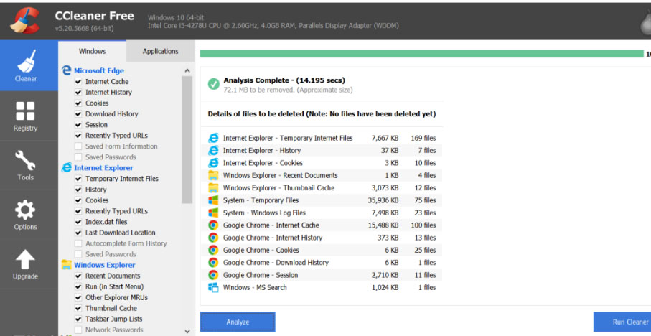Click the pear icon in the header
Screen dimensions: 651x336
pos(645,24)
